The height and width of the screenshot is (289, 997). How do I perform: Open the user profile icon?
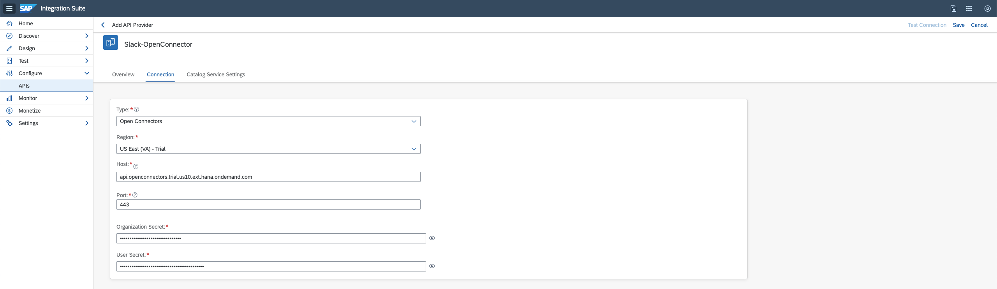click(x=987, y=9)
